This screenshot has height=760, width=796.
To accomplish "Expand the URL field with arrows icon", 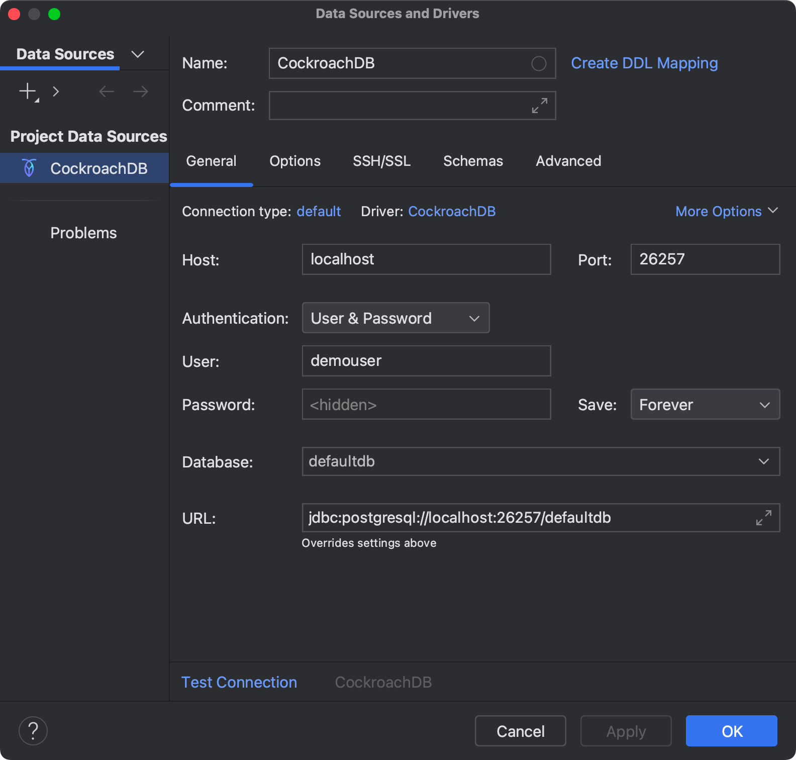I will point(764,518).
